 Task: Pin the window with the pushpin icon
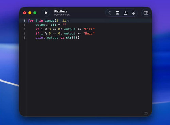[134, 13]
